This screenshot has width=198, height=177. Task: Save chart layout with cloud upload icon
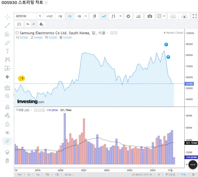point(184,16)
